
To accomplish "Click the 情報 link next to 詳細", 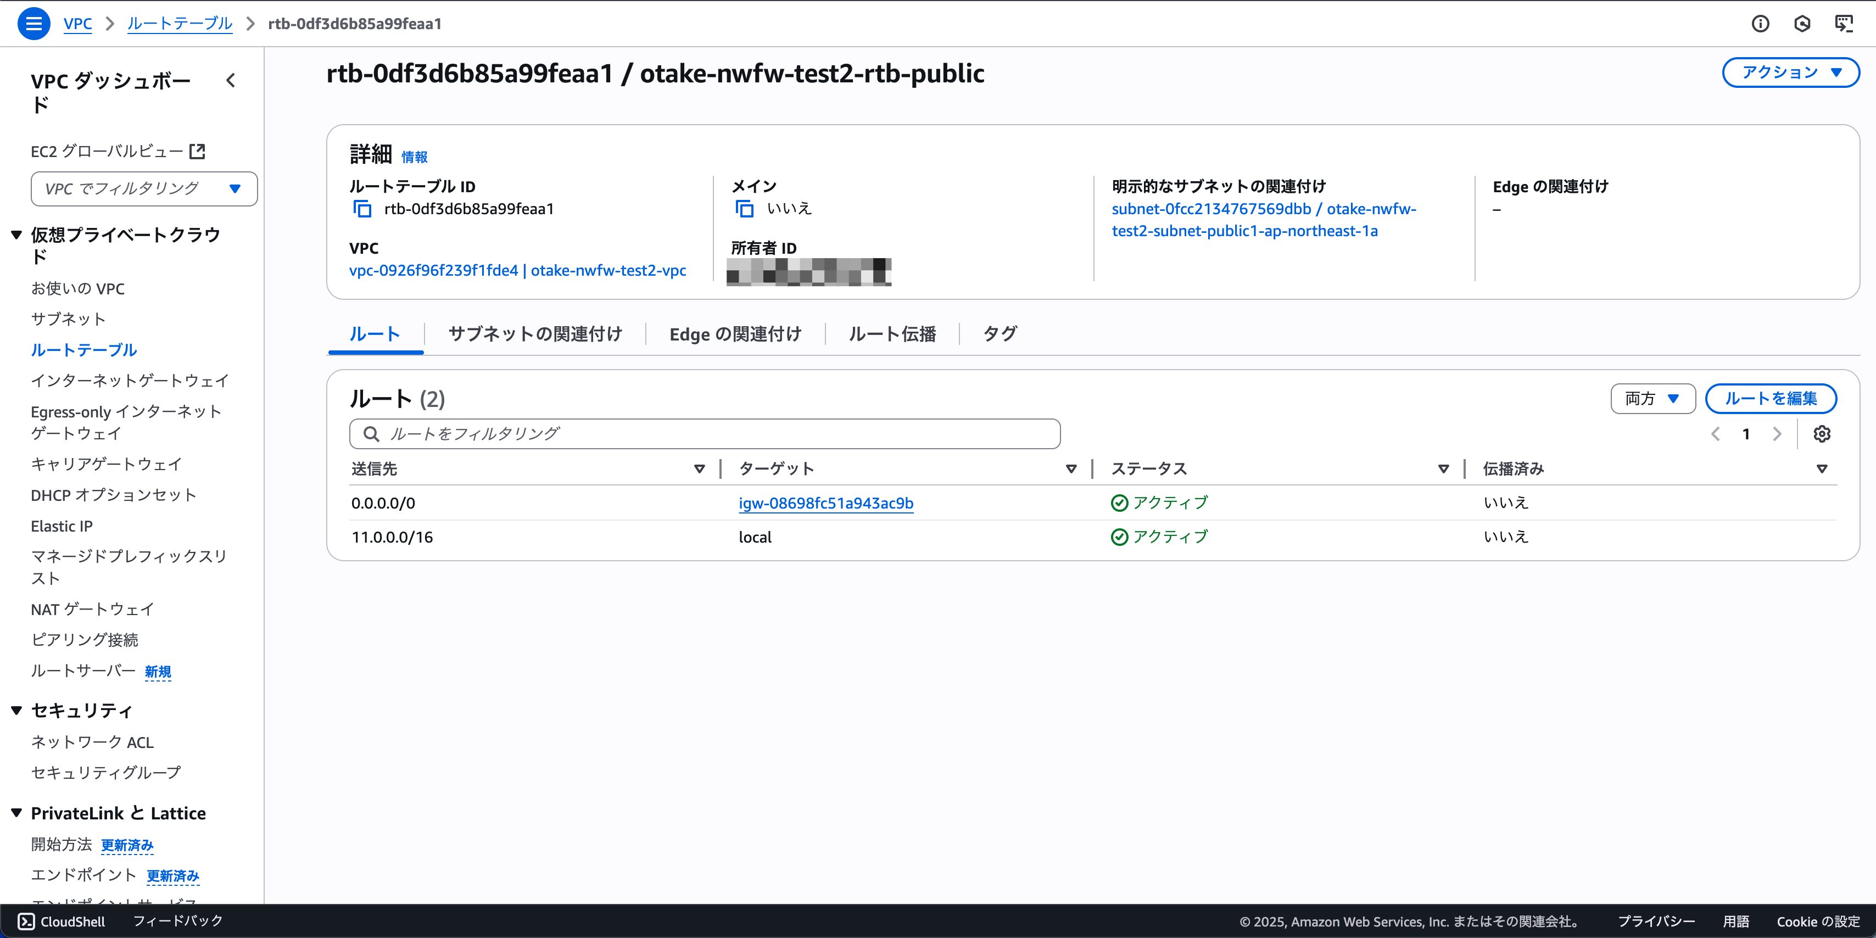I will [x=415, y=157].
